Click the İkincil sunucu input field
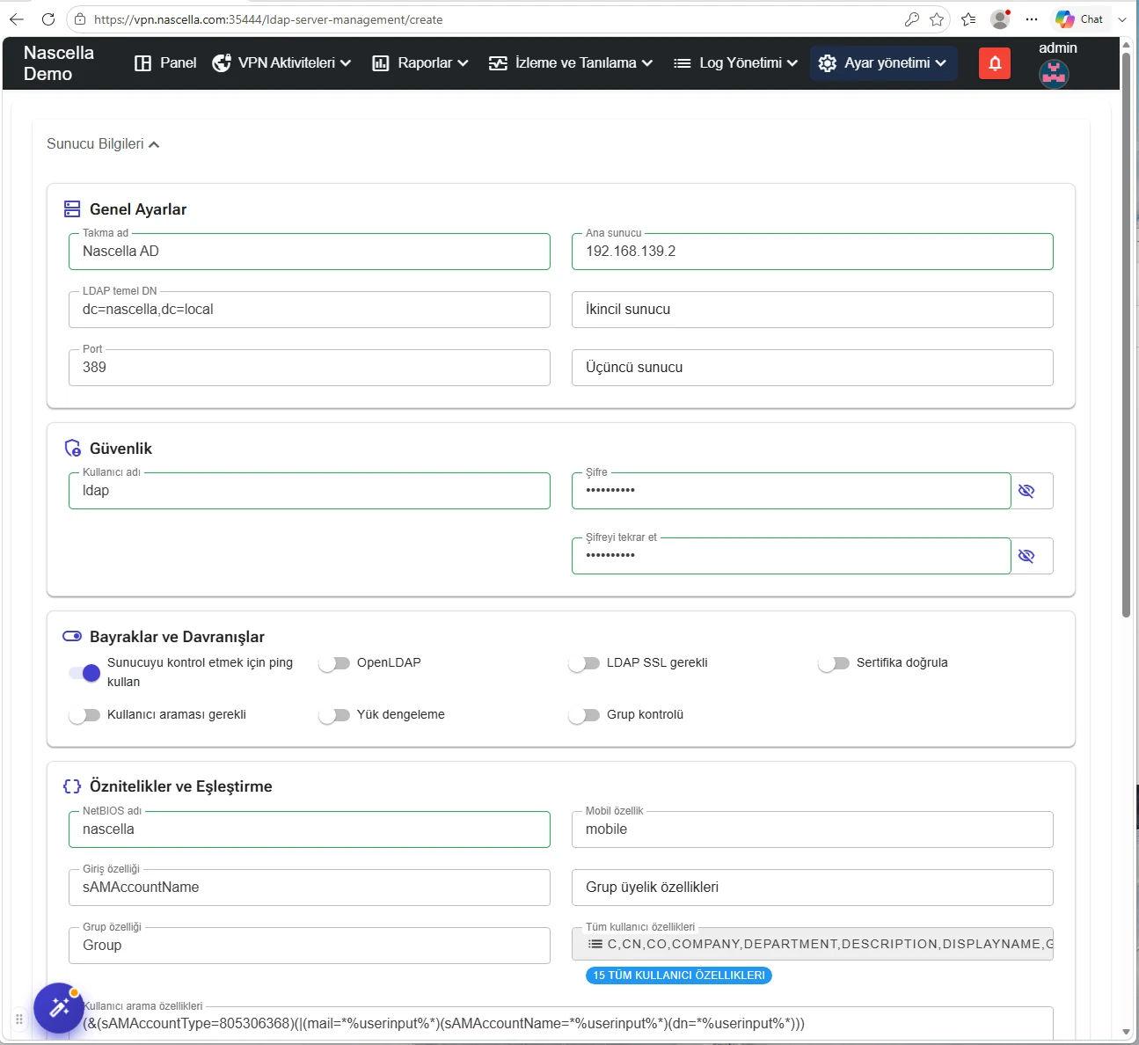The height and width of the screenshot is (1045, 1139). tap(813, 310)
